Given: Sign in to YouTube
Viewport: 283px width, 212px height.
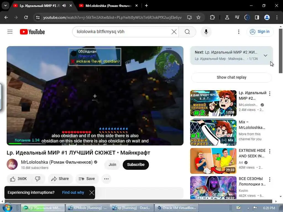Looking at the screenshot, I should (x=260, y=32).
